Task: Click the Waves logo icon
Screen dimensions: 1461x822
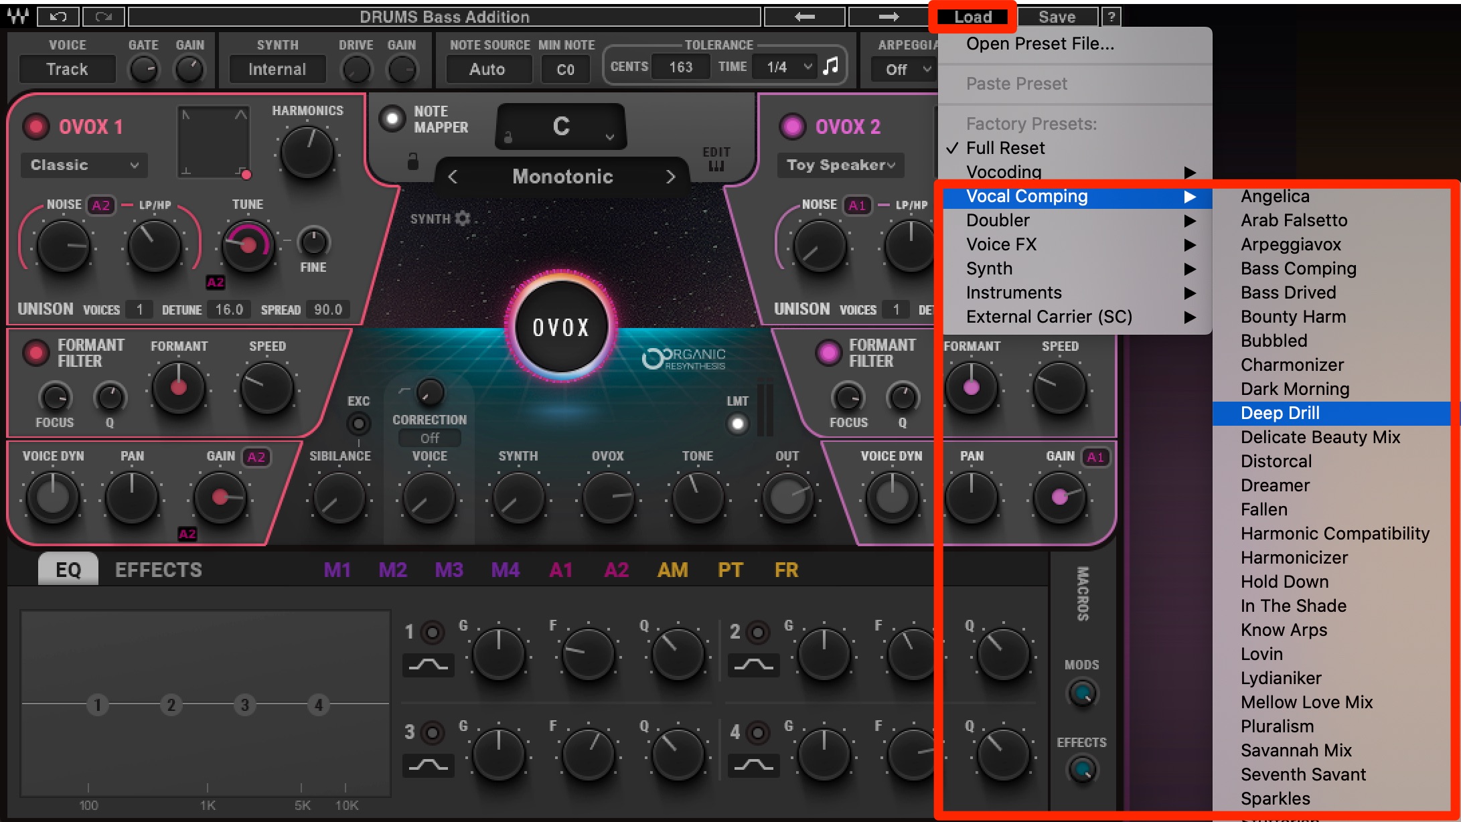Action: coord(18,16)
